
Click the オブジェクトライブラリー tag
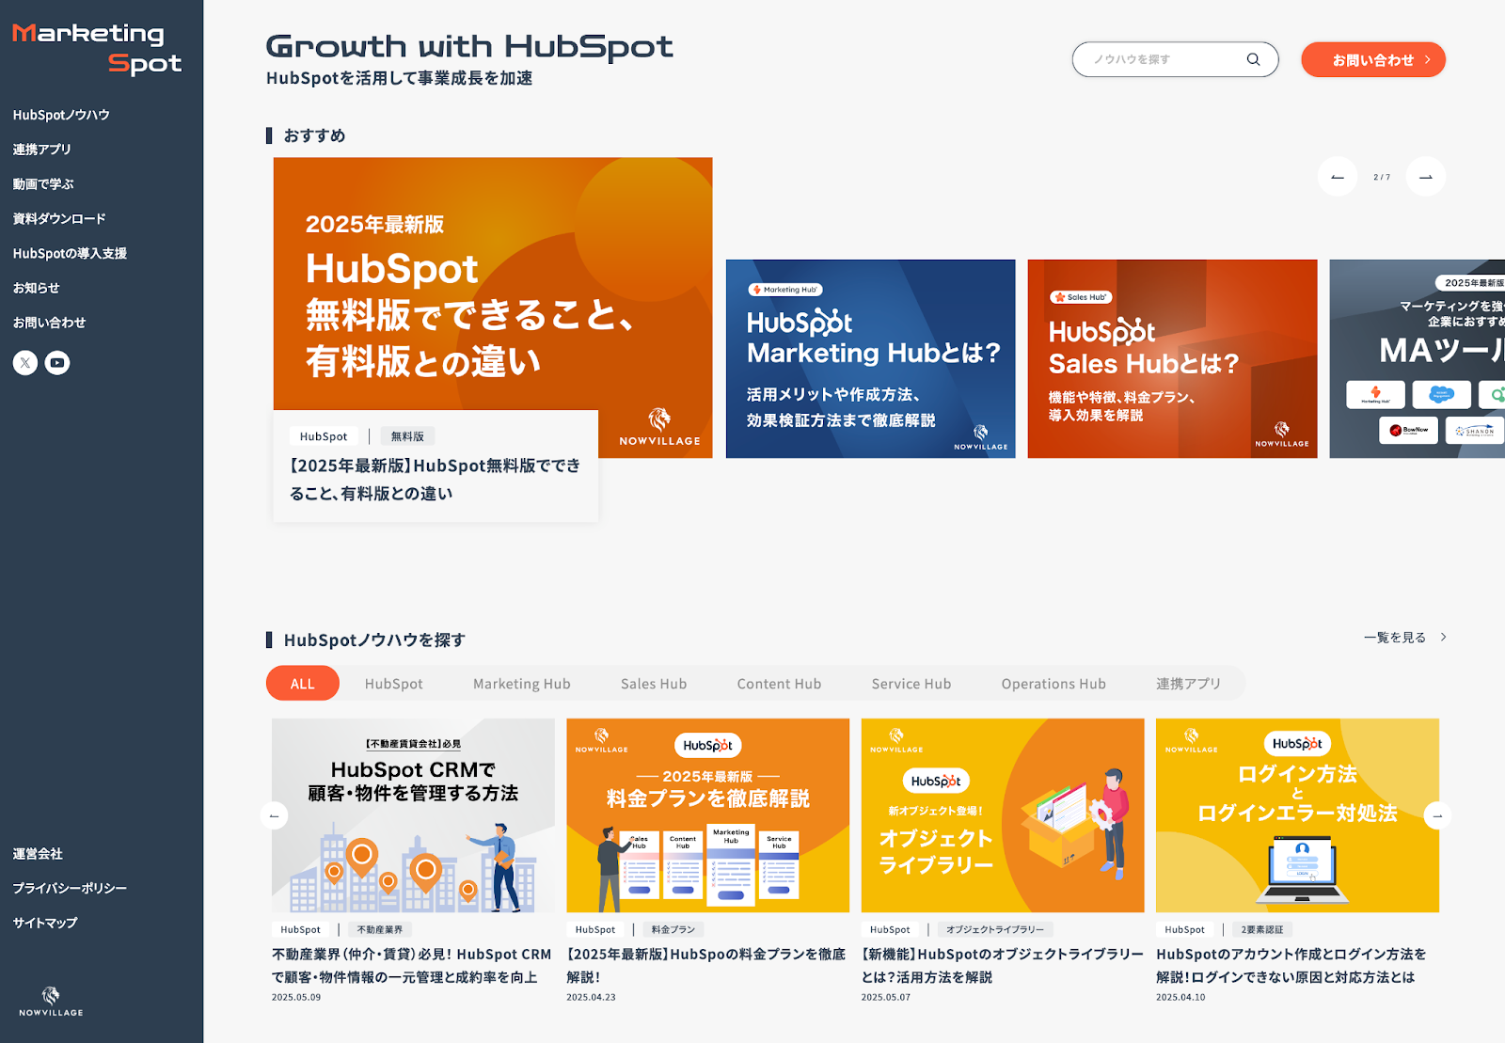tap(995, 929)
